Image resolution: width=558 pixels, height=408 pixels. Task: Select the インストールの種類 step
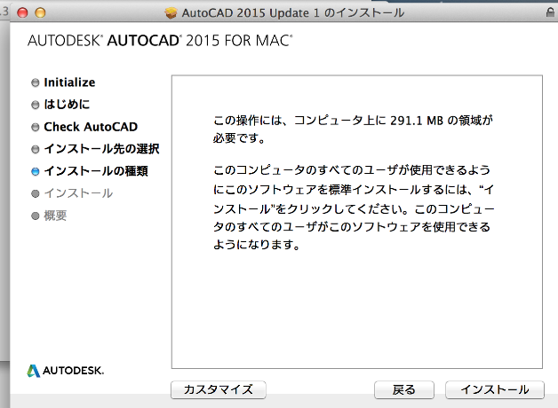[x=96, y=171]
